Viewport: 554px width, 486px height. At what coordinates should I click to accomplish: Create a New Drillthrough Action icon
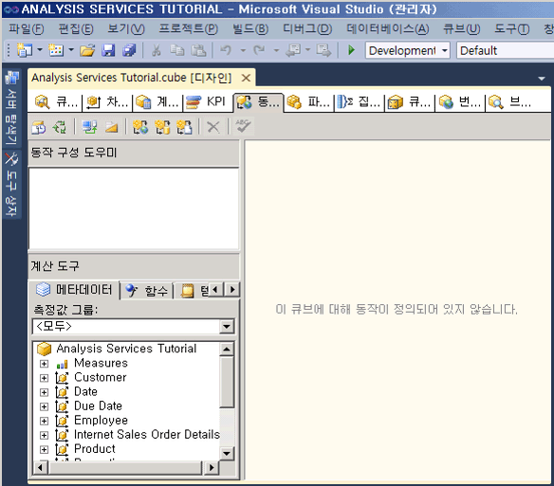(162, 127)
